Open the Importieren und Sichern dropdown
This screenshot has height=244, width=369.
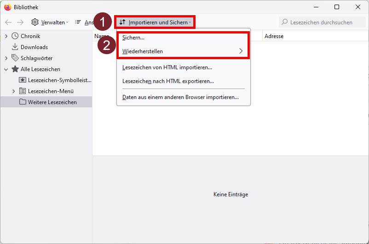tap(155, 22)
